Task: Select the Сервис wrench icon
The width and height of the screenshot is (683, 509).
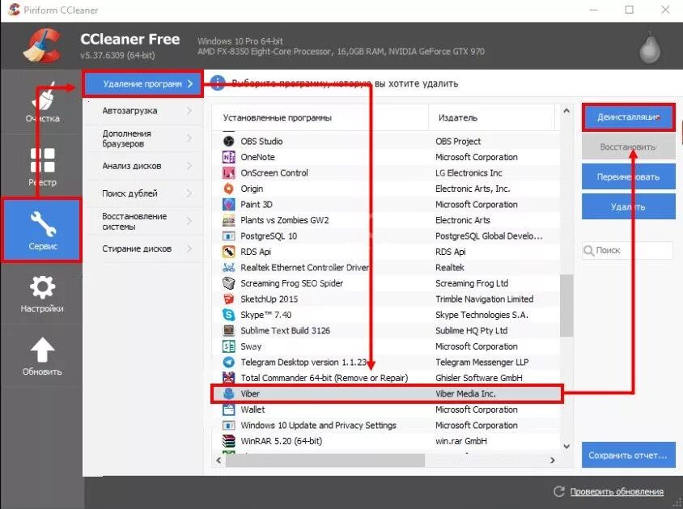Action: (x=43, y=223)
